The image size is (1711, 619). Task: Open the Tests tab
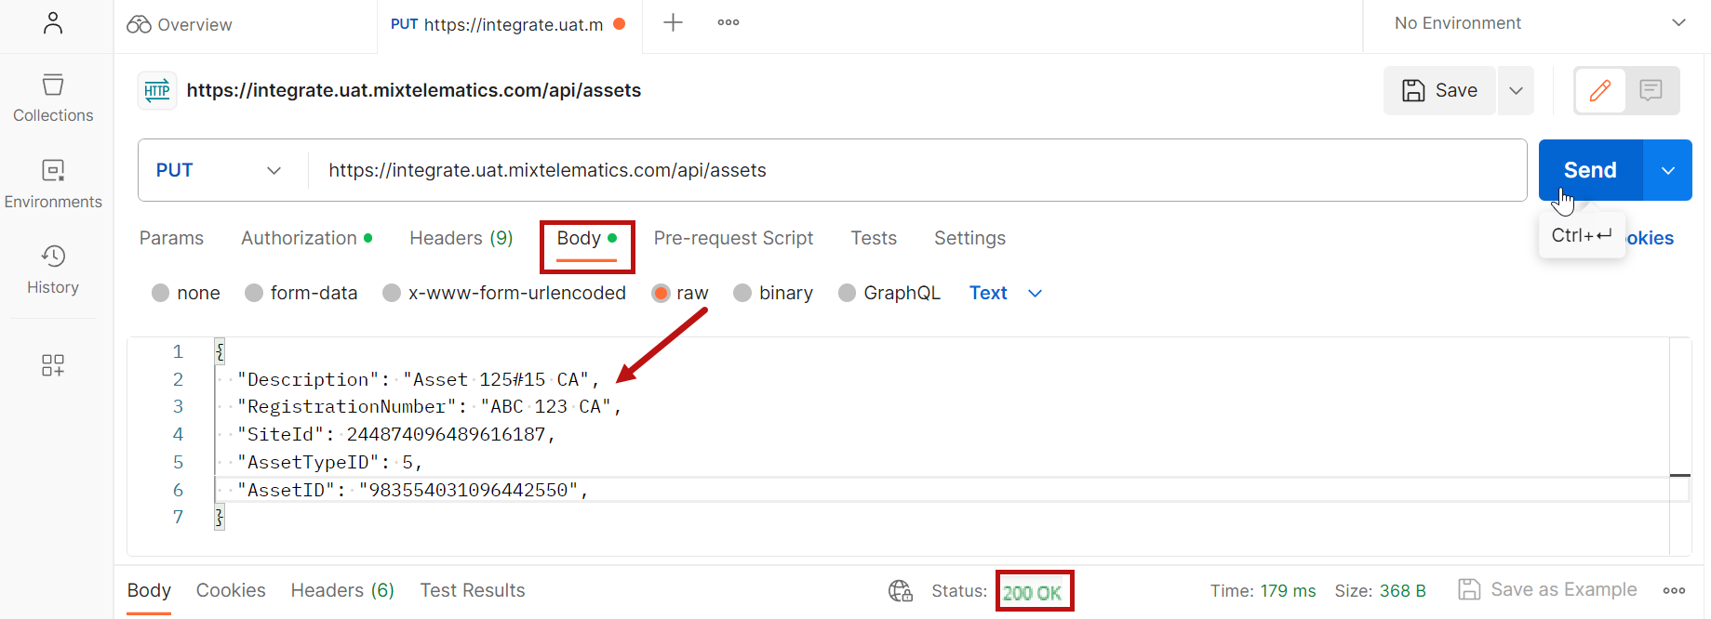[874, 238]
